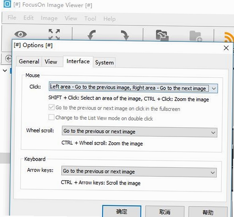
Task: Click the orange RSS feed icon
Action: coord(229,37)
